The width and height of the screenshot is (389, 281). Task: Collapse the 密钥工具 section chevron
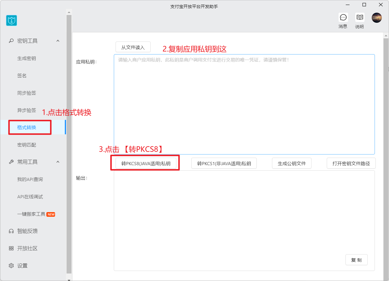click(58, 41)
